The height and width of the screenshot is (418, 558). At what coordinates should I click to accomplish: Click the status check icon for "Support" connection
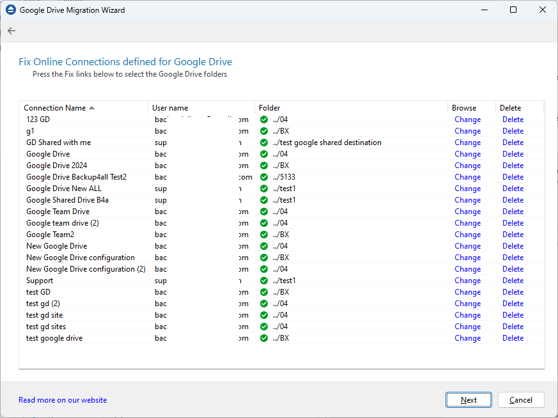[263, 281]
